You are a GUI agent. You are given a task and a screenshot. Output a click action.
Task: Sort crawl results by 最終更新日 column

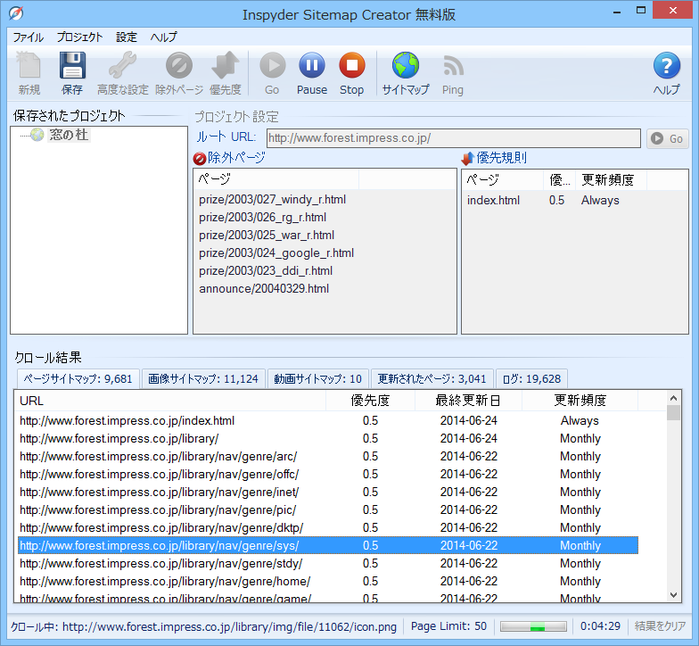tap(468, 401)
